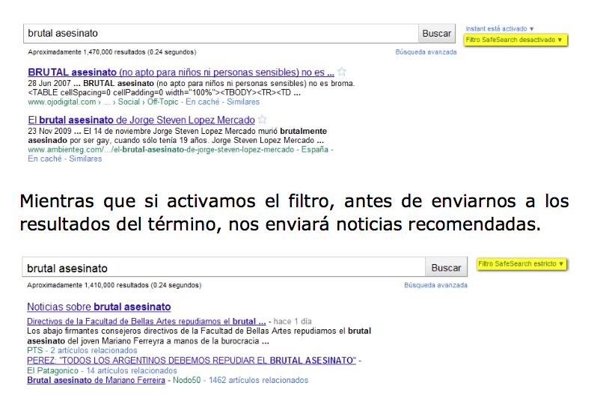612x401 pixels.
Task: Open El brutal asesinato de Jorge Steven result
Action: tap(141, 120)
